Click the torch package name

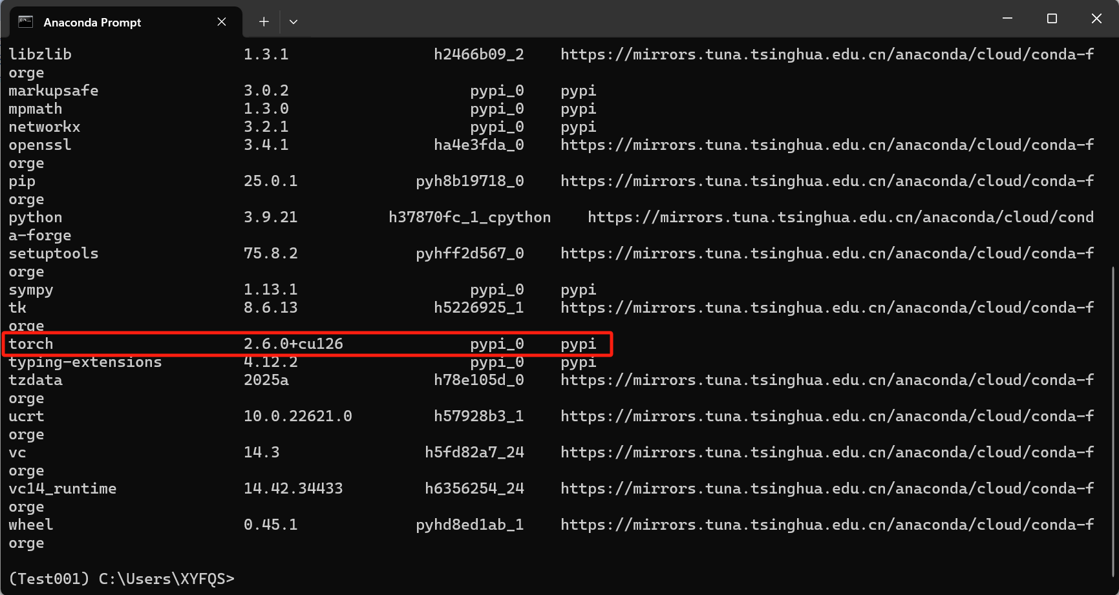point(31,344)
